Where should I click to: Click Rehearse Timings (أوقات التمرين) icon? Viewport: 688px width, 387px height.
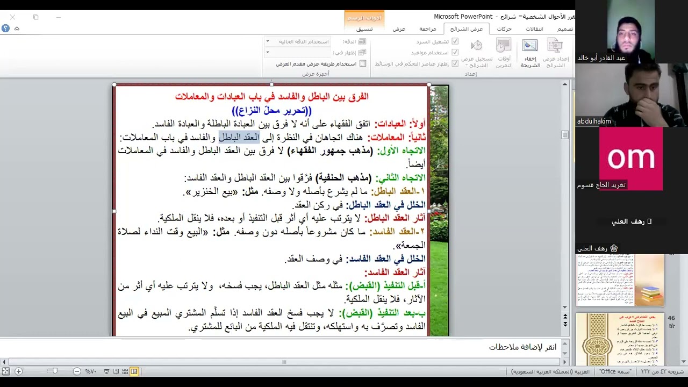coord(504,47)
